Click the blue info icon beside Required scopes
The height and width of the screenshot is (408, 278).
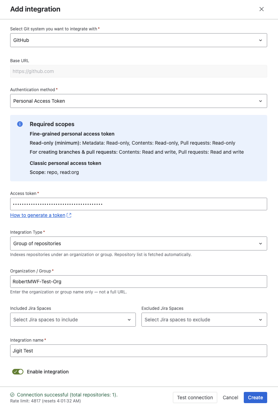click(x=20, y=124)
